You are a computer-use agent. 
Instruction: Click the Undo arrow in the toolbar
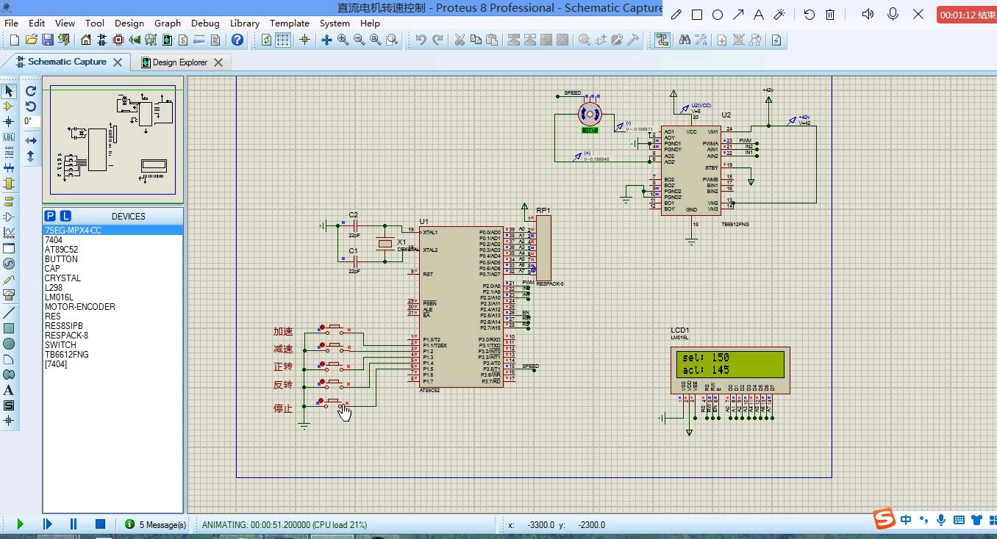tap(421, 40)
